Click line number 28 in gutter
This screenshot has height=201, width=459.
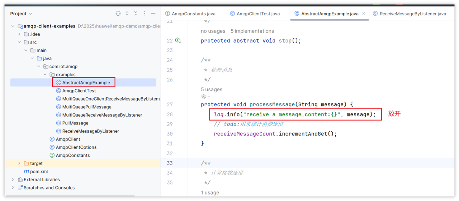[x=170, y=114]
